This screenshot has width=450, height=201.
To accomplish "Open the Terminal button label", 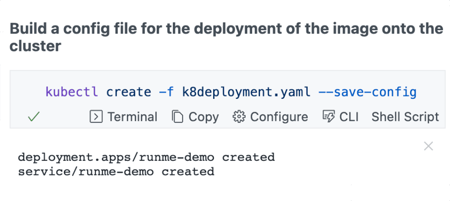I will [x=132, y=117].
